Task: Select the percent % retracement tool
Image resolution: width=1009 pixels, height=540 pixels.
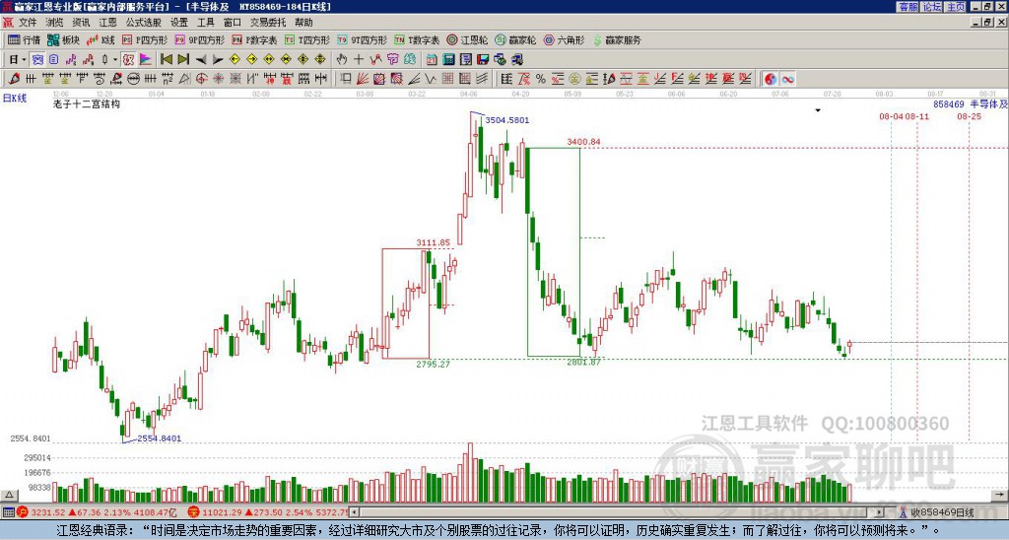Action: click(541, 79)
